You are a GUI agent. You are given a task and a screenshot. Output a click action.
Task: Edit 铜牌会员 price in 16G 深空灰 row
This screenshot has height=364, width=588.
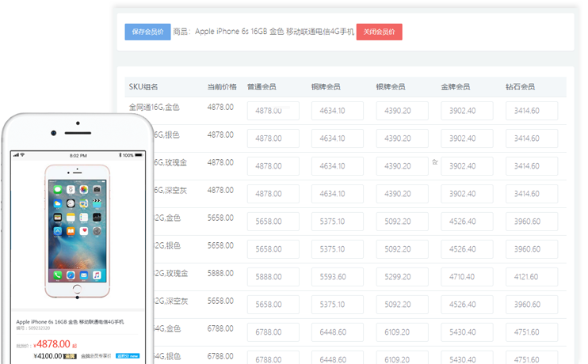tap(338, 194)
